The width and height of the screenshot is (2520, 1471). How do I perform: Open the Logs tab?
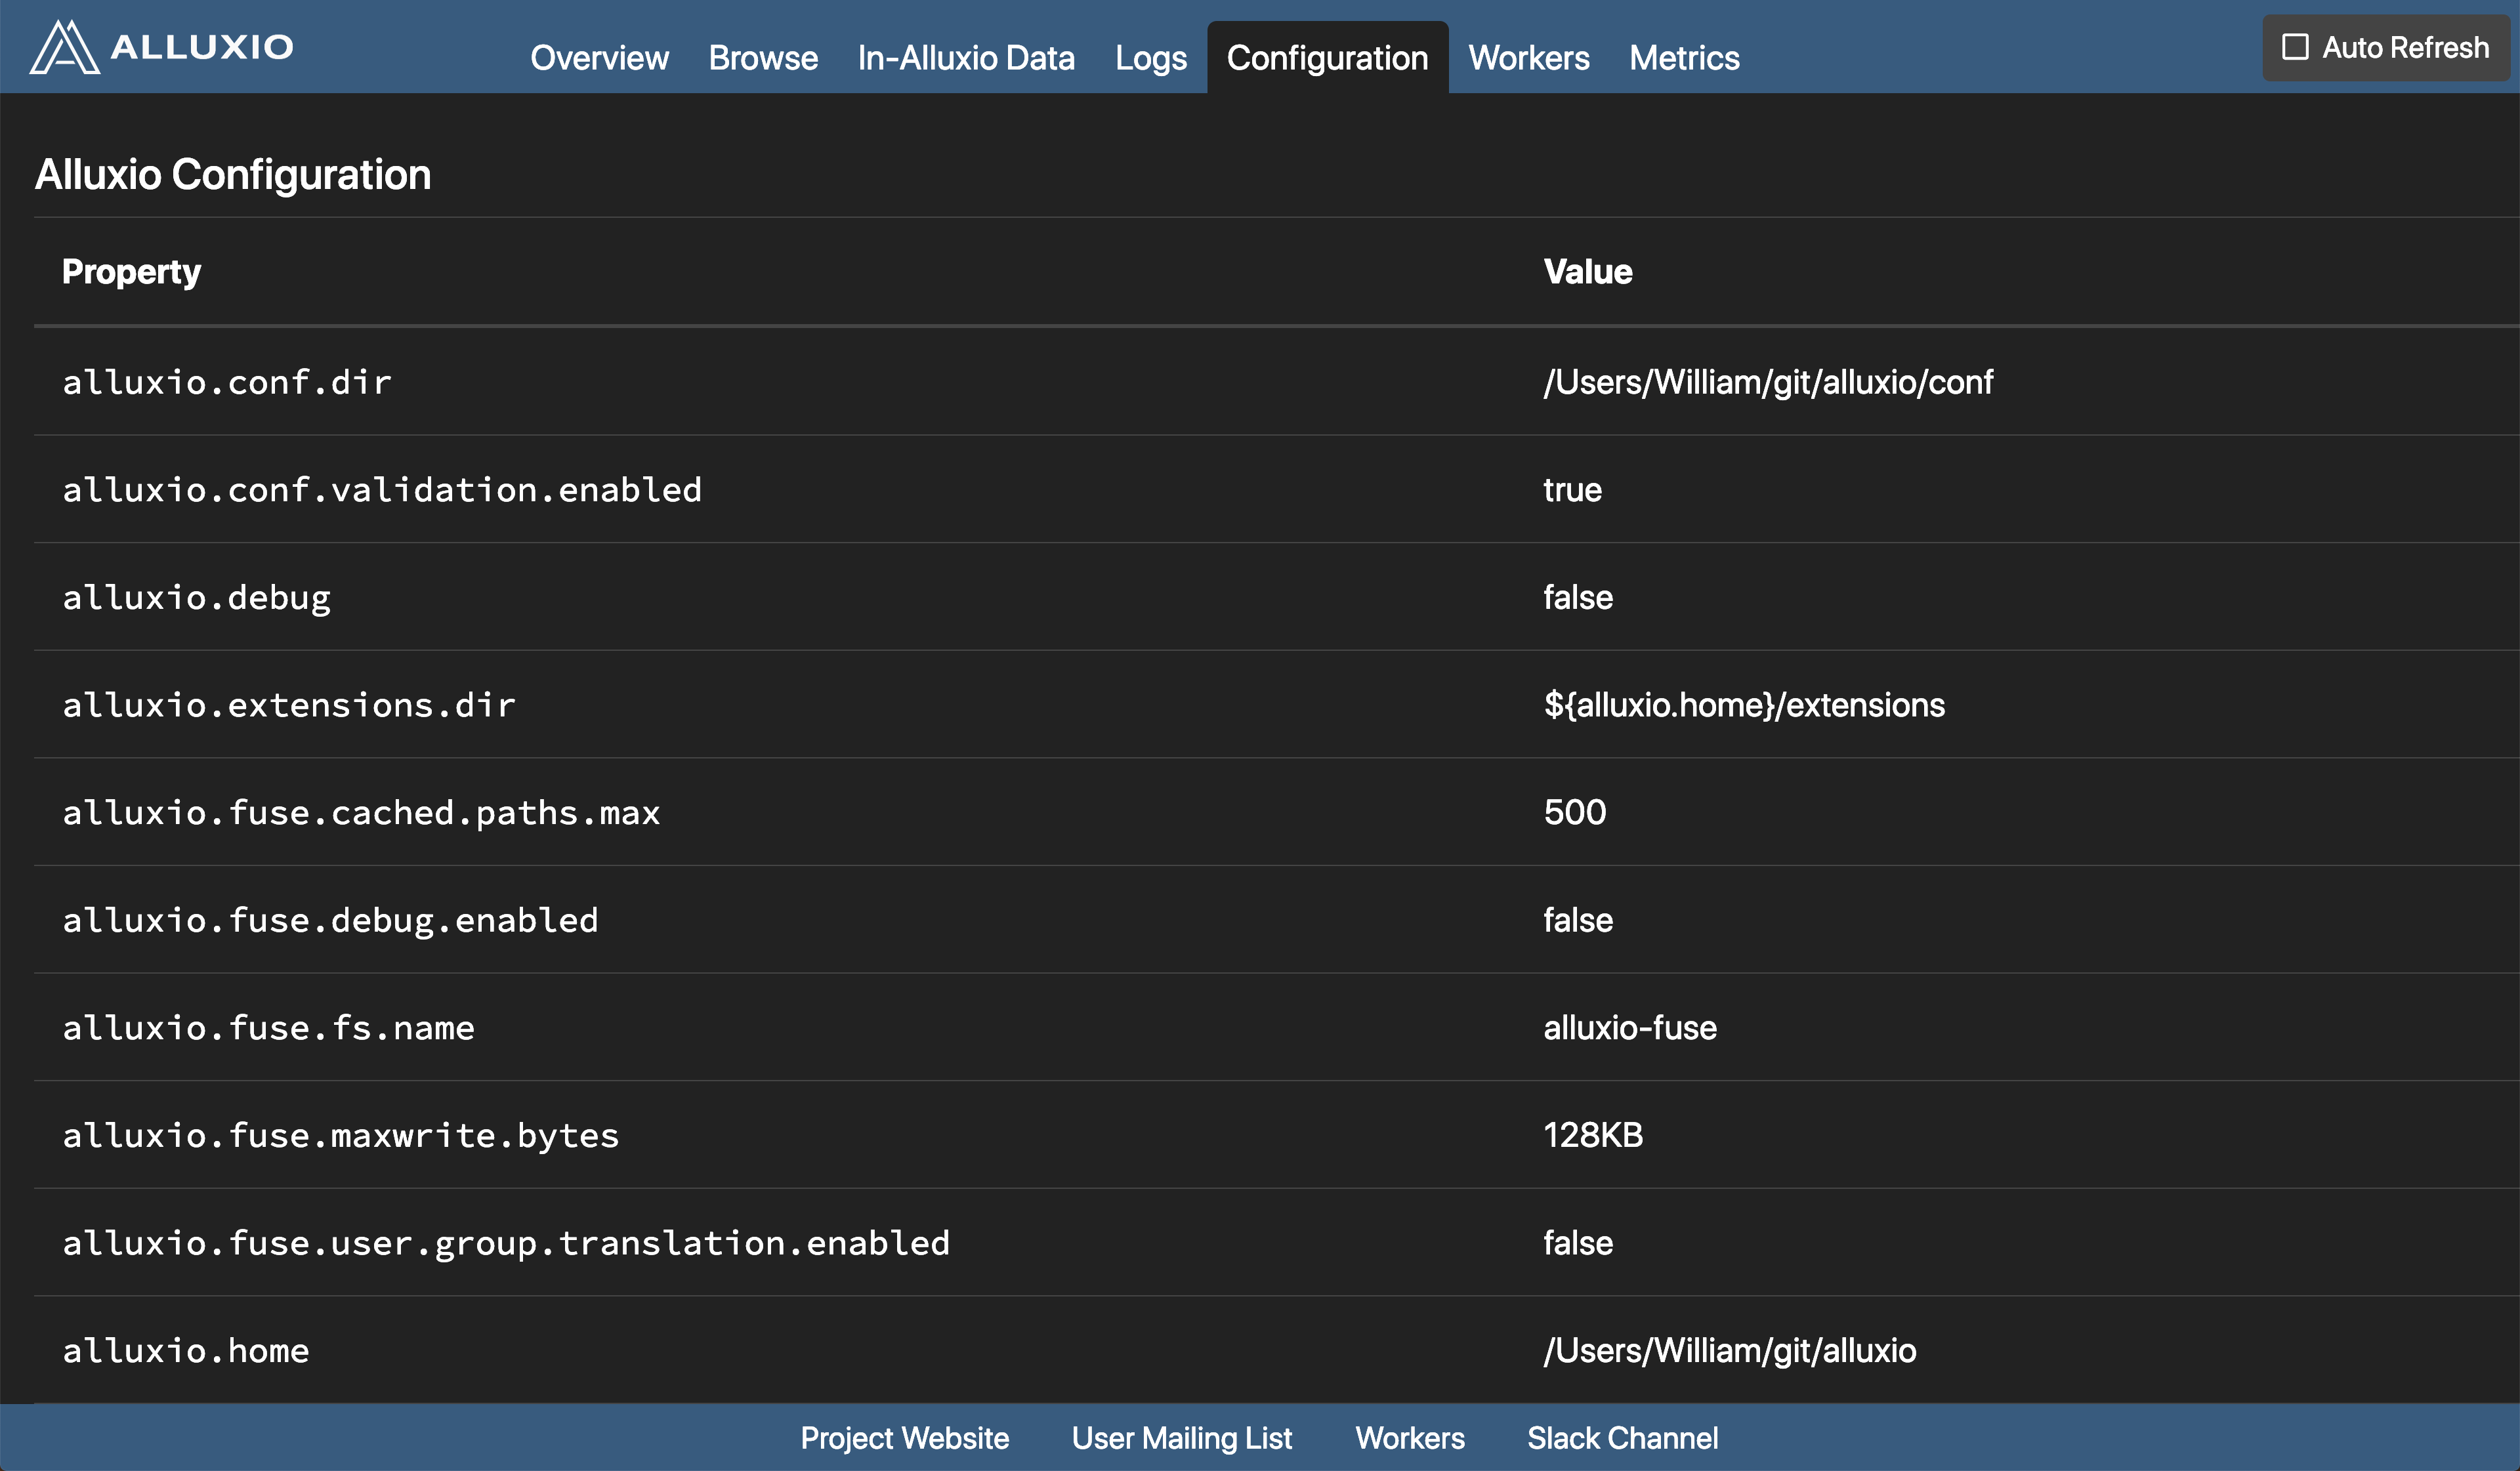pyautogui.click(x=1150, y=58)
